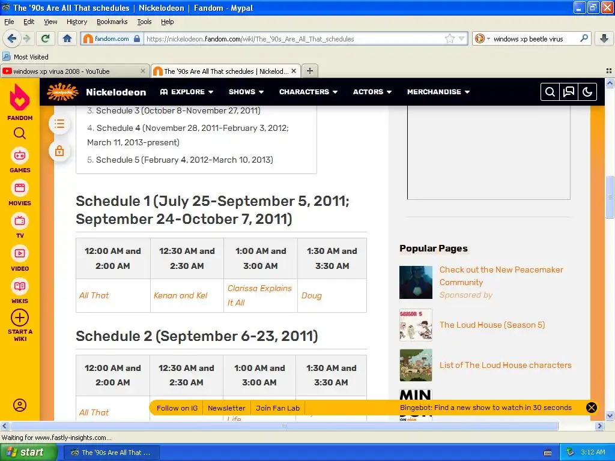The width and height of the screenshot is (615, 461).
Task: Click Follow on IG in the banner
Action: coord(177,408)
